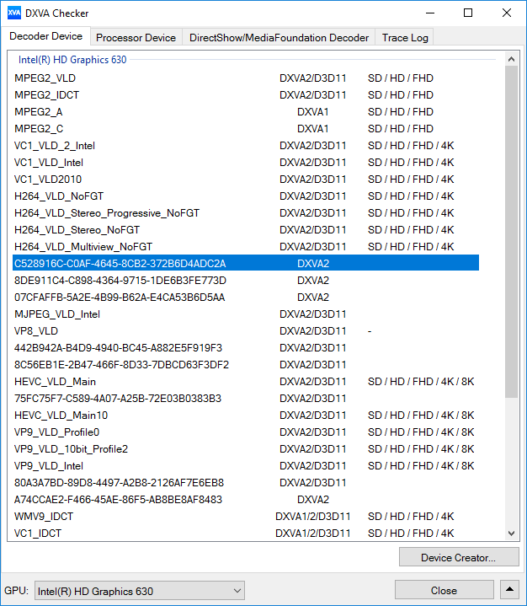This screenshot has width=527, height=606.
Task: Open the DirectShow/MediaFoundation Decoder tab
Action: 279,37
